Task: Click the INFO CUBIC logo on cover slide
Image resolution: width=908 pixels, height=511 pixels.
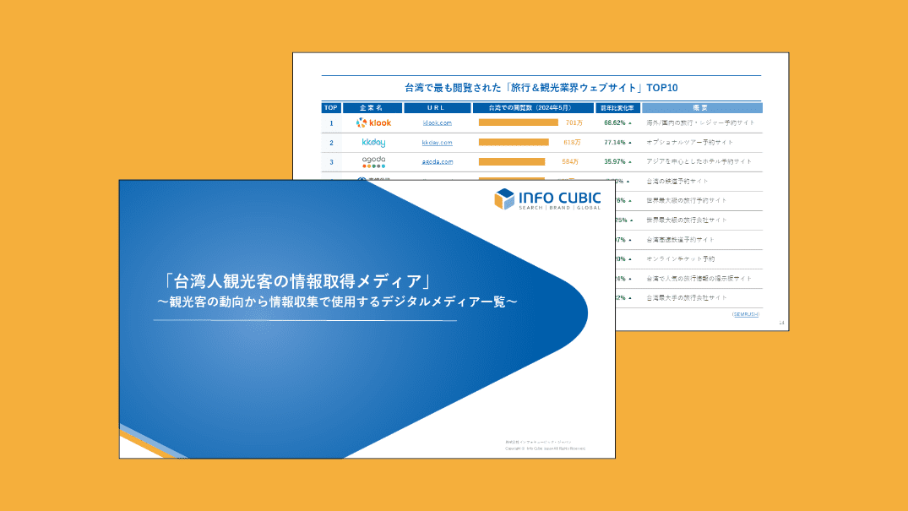Action: click(x=547, y=199)
